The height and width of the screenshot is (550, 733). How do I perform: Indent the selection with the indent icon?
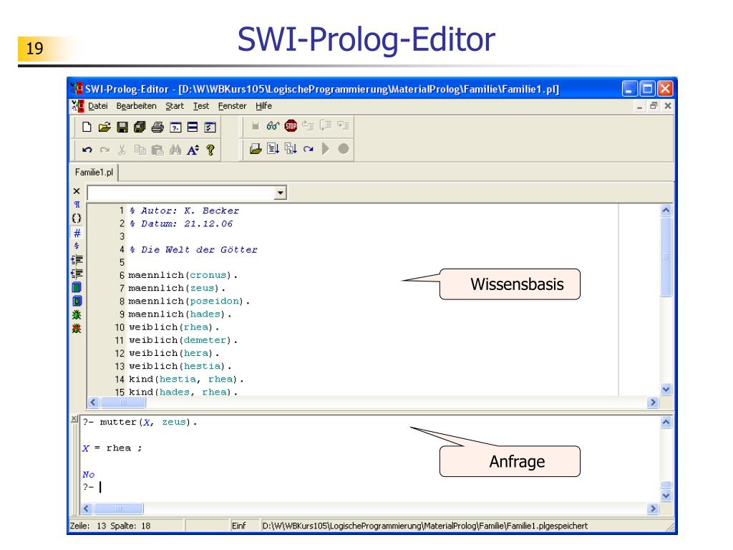pyautogui.click(x=77, y=259)
